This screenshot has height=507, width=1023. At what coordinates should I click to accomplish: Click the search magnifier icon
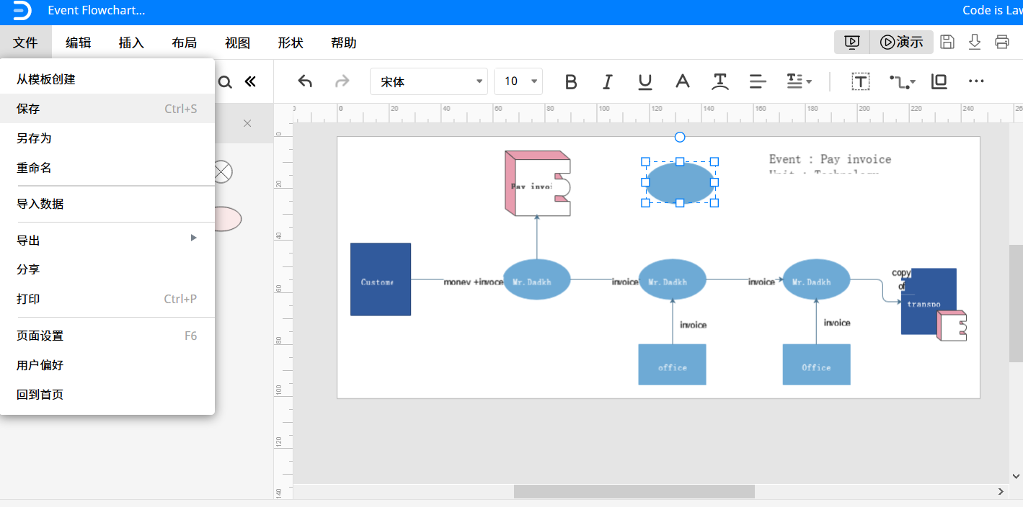click(225, 82)
